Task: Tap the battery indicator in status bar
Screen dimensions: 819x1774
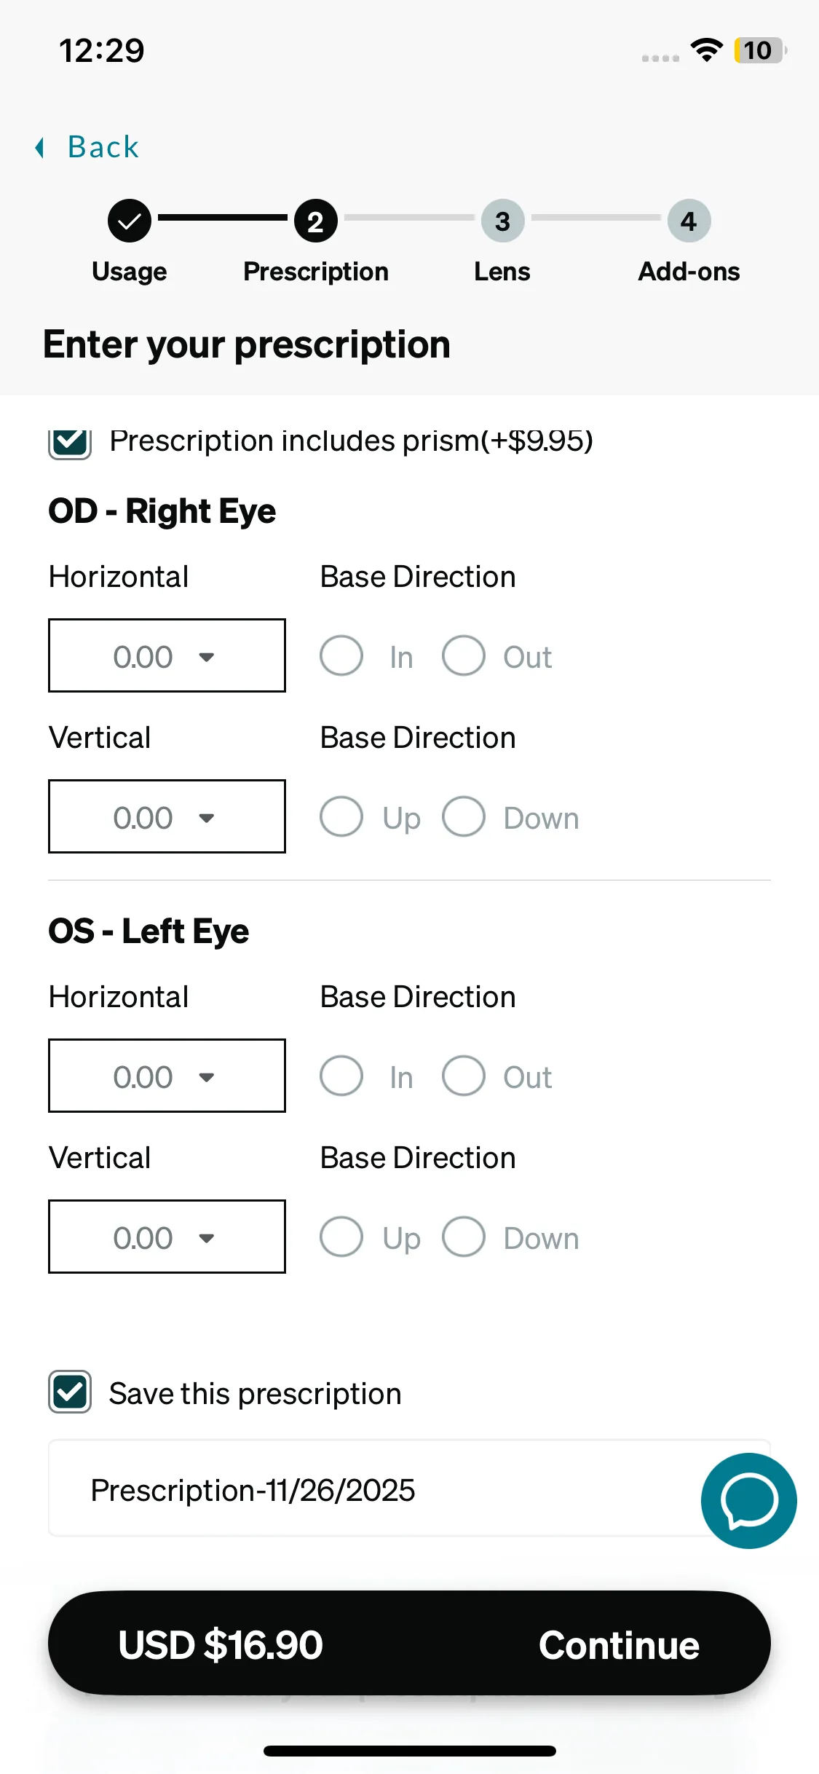Action: pos(759,50)
